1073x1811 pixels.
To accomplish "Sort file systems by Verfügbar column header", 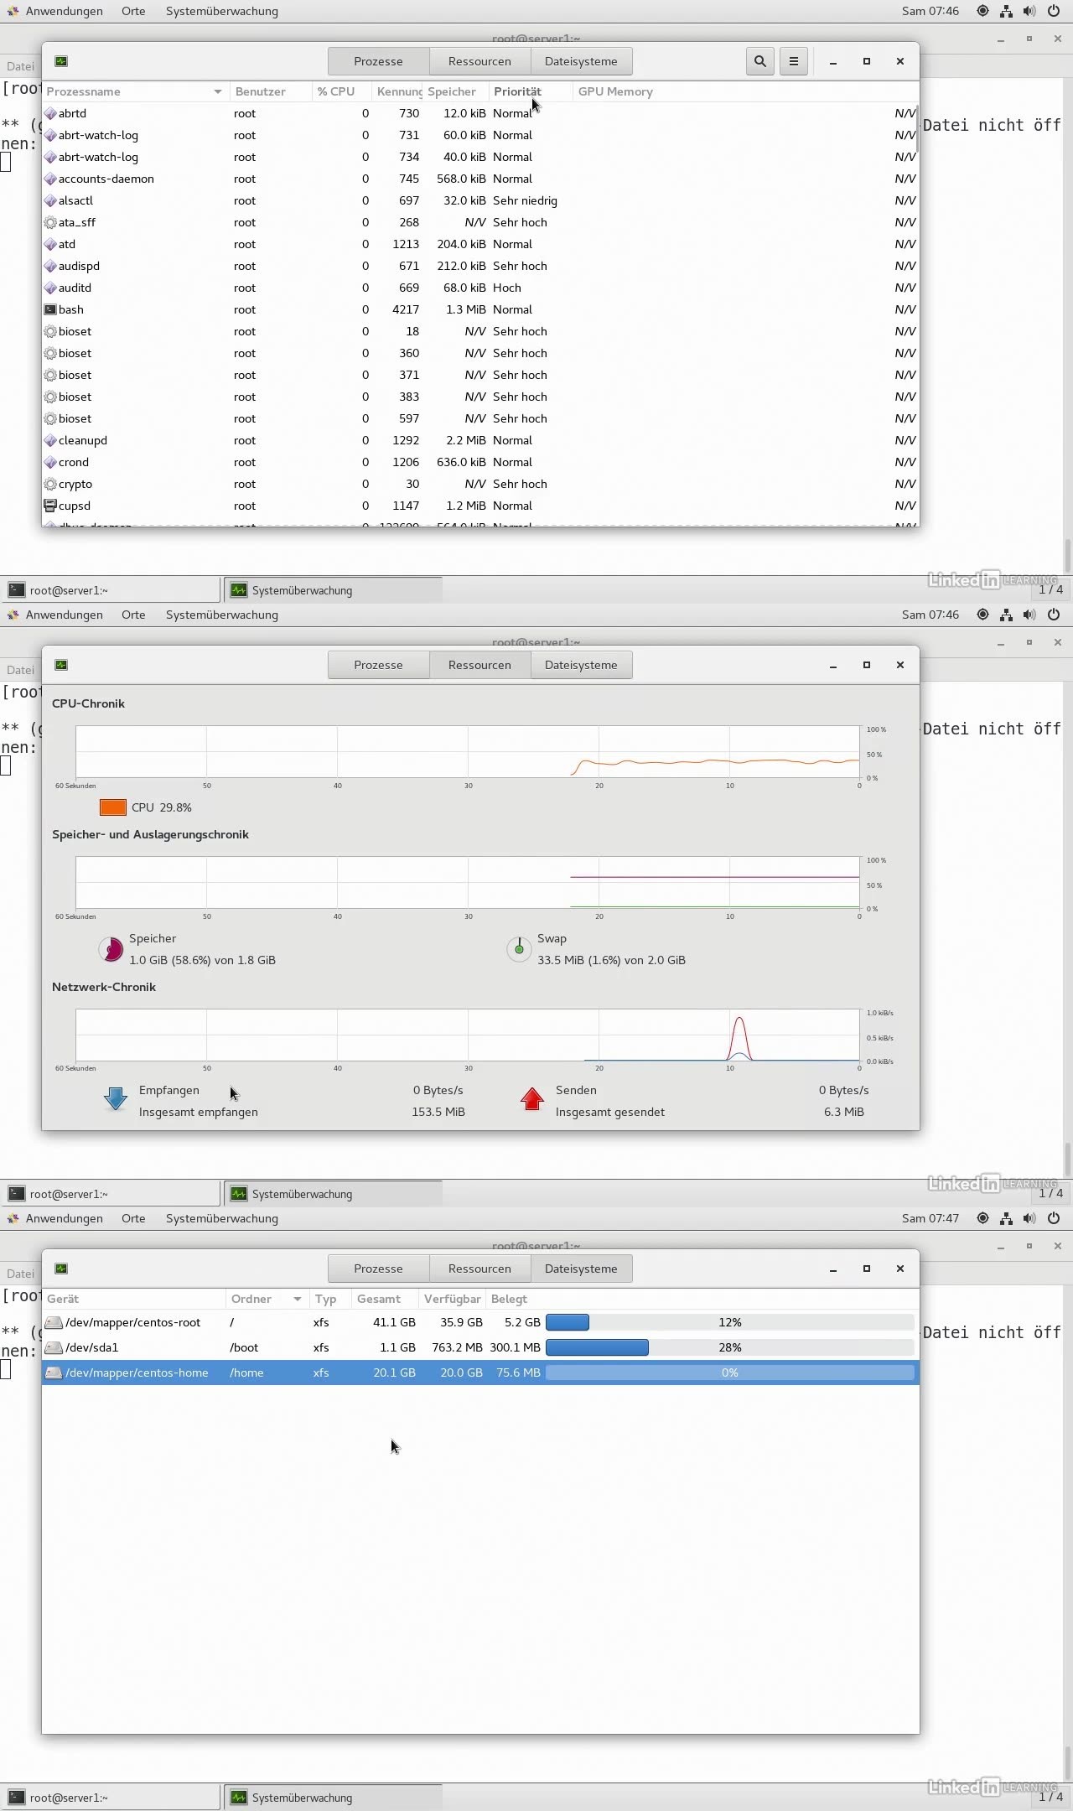I will pos(452,1299).
